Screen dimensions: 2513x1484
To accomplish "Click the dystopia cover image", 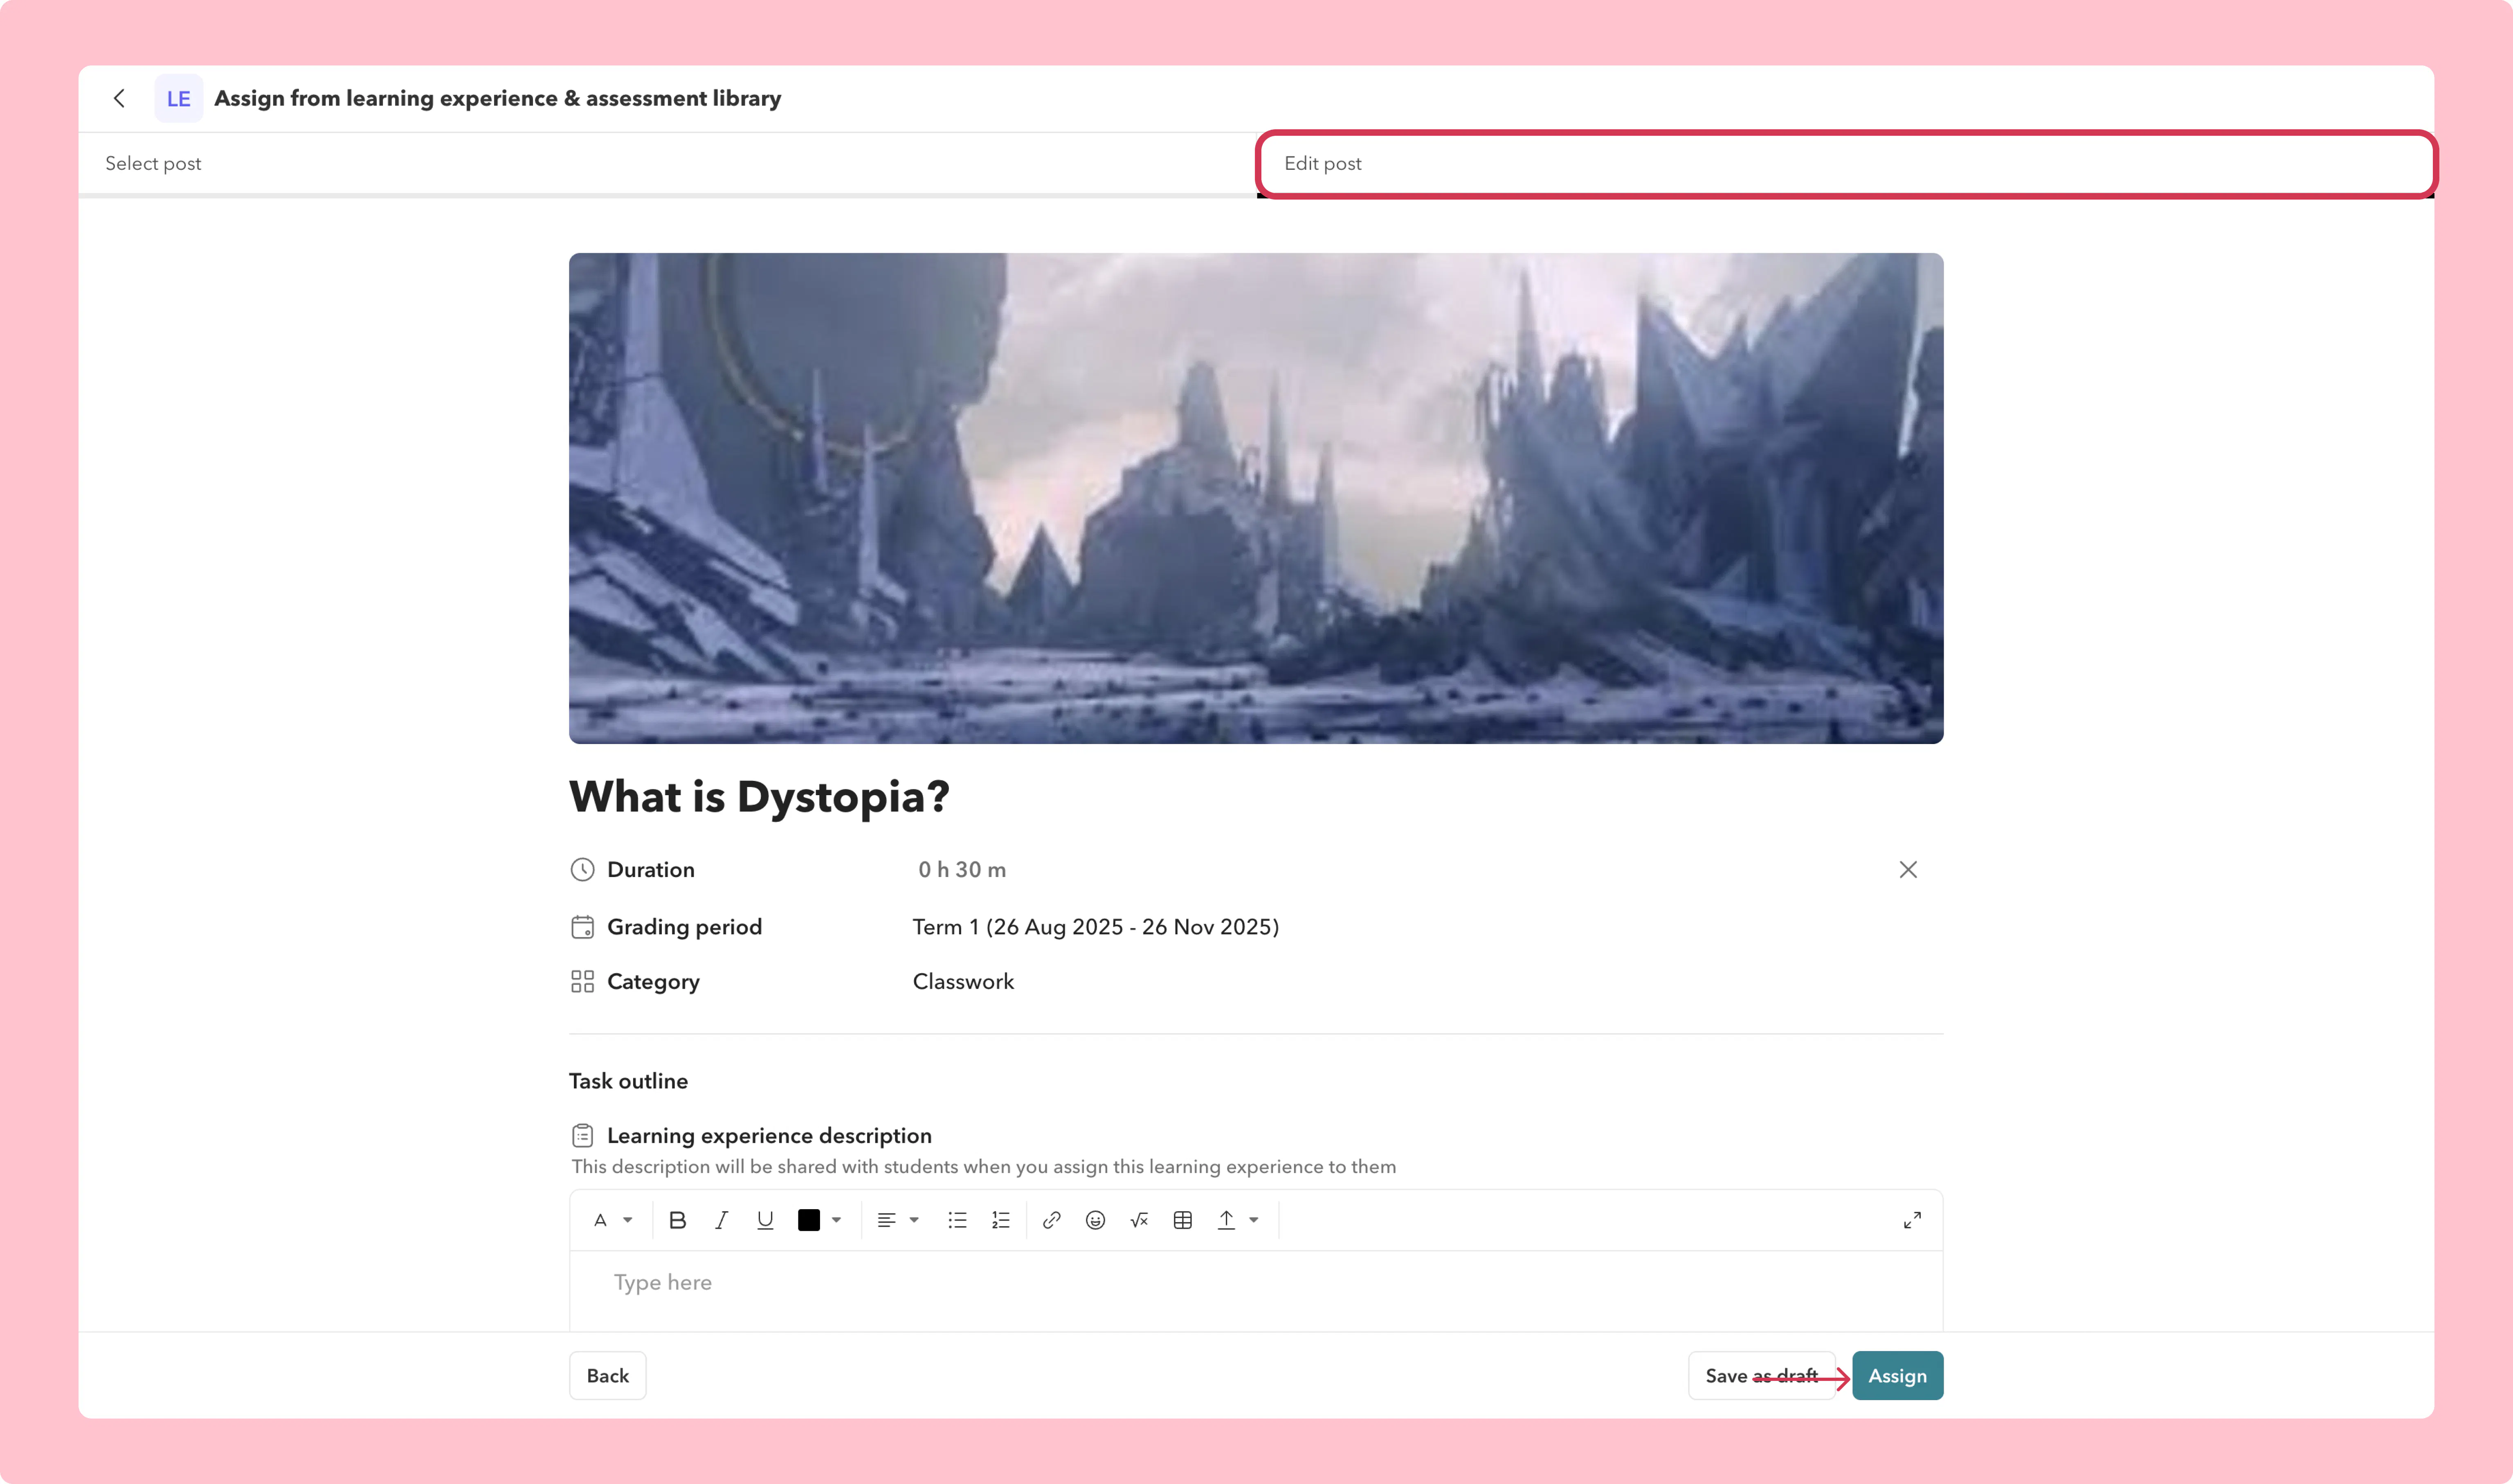I will click(1256, 498).
